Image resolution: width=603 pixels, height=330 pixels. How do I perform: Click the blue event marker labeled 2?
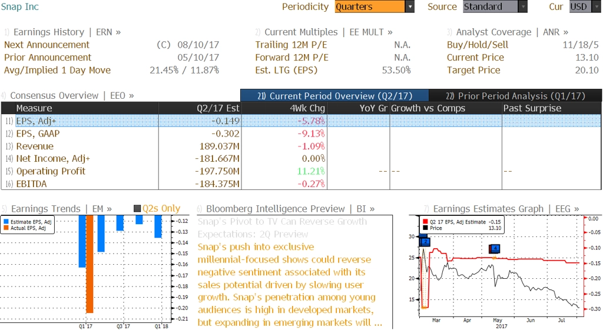(425, 242)
